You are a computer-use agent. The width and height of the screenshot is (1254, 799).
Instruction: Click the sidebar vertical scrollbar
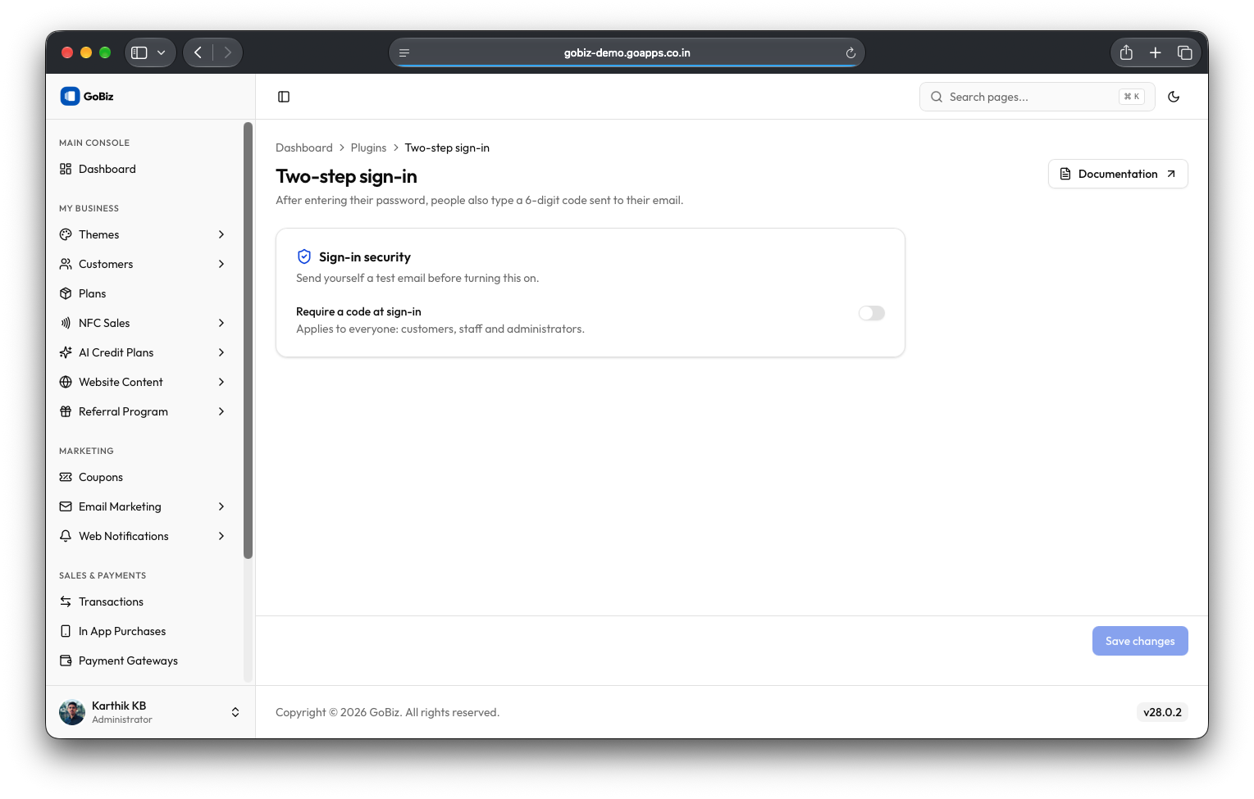tap(248, 341)
